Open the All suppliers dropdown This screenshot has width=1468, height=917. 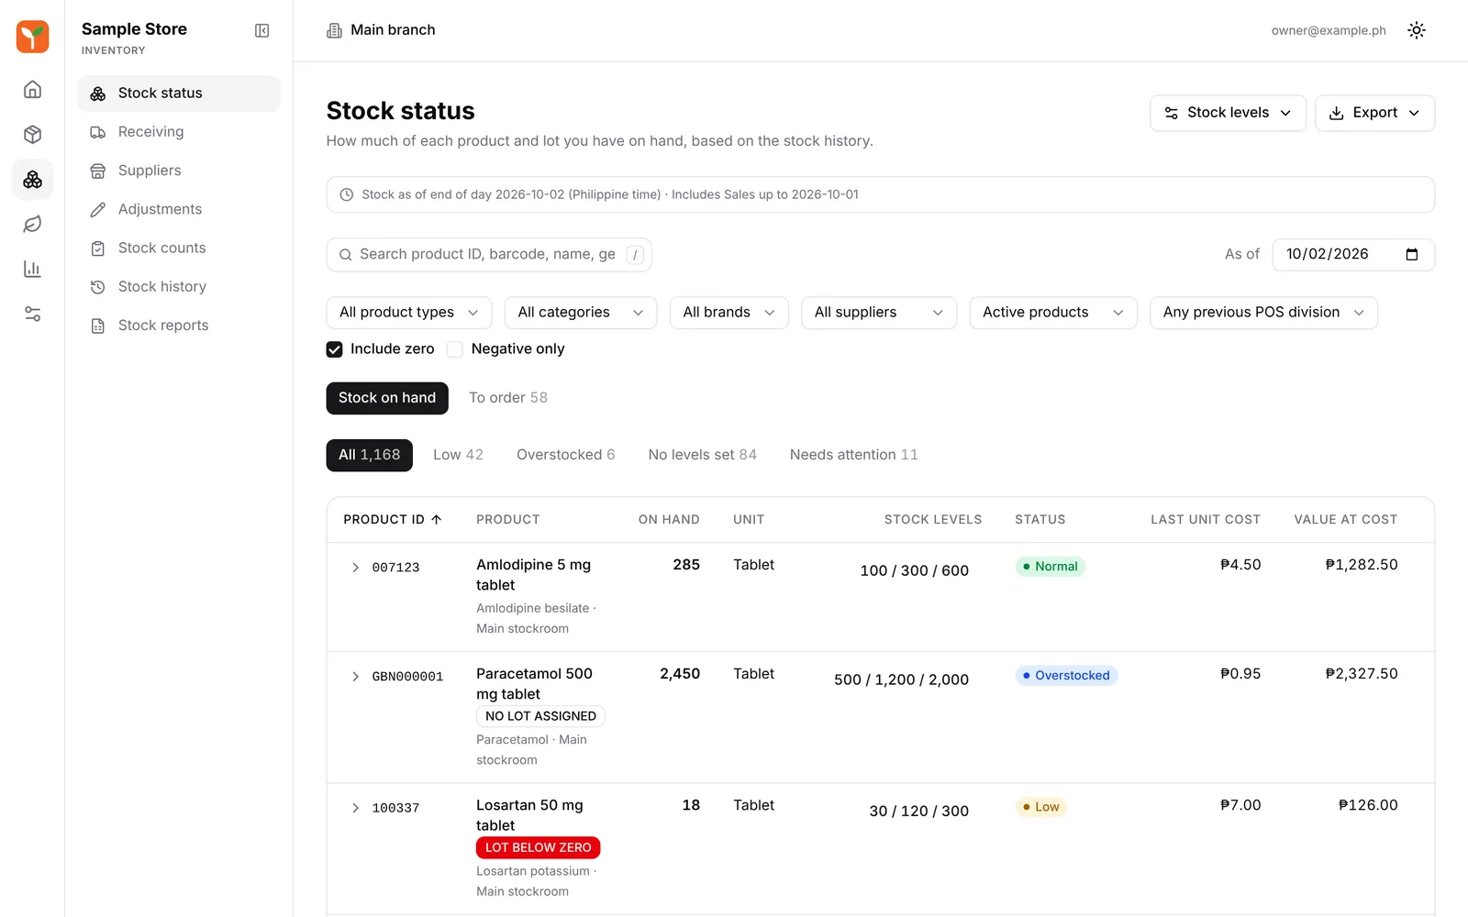tap(879, 313)
